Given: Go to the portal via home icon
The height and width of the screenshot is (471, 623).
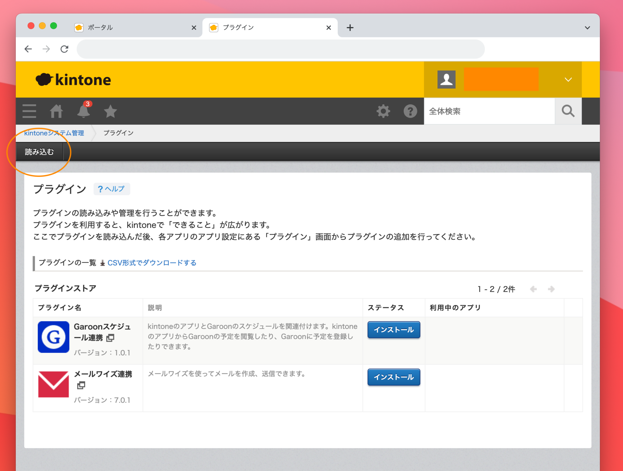Looking at the screenshot, I should point(56,111).
